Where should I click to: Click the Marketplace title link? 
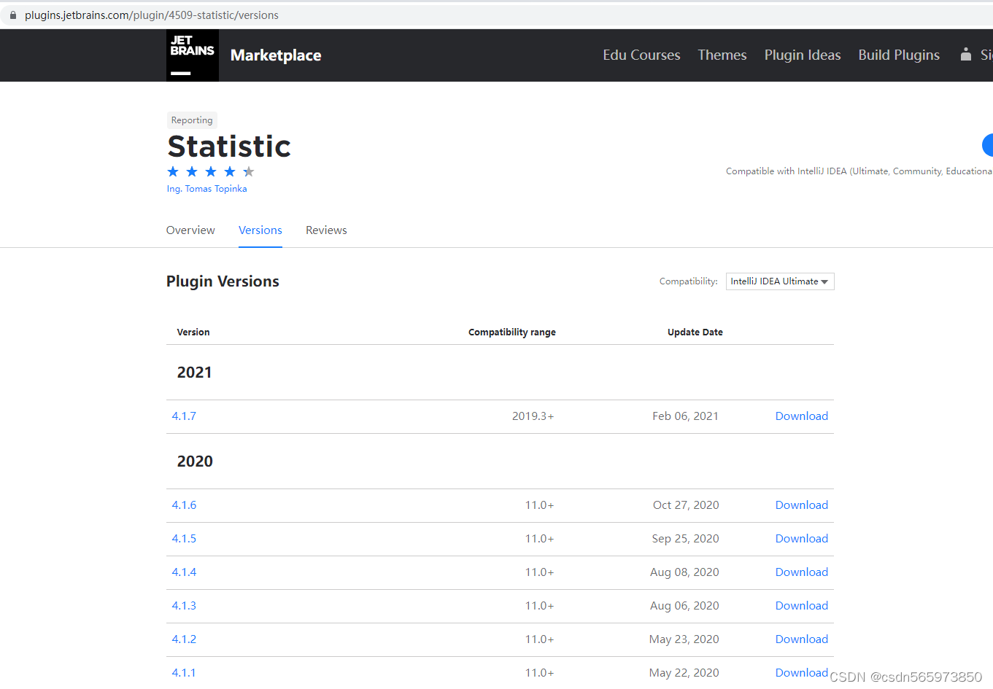(x=276, y=55)
